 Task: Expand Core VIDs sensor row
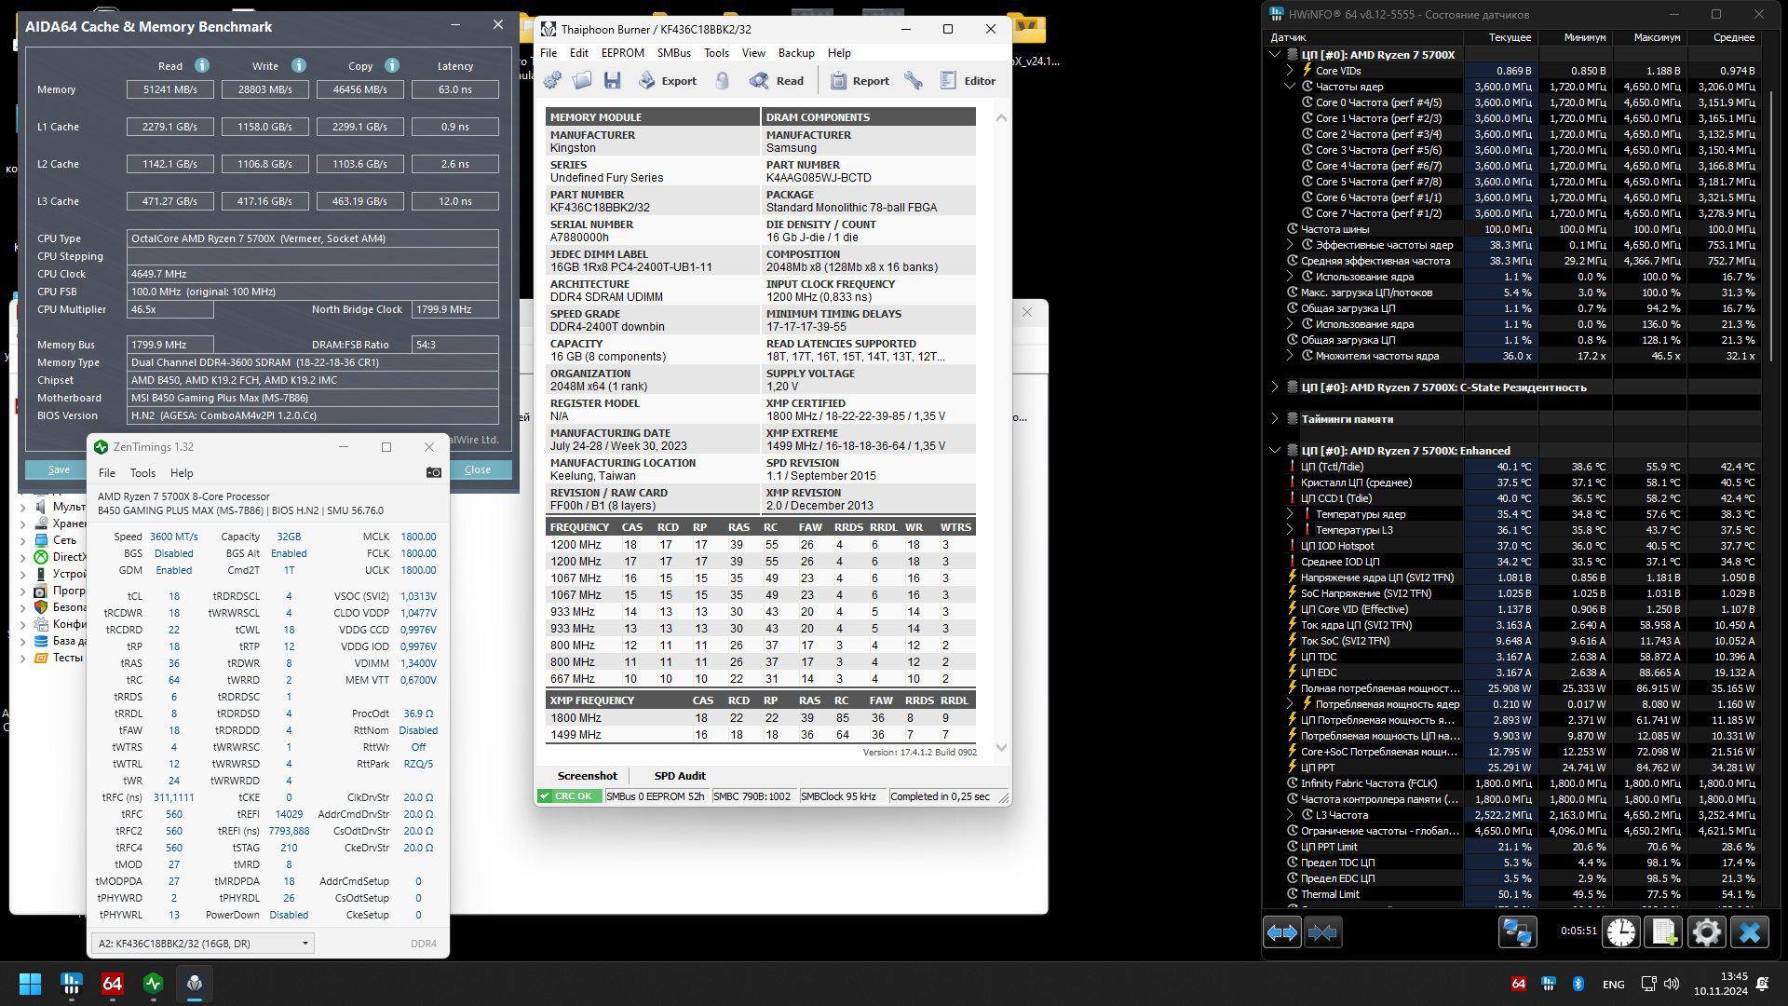pyautogui.click(x=1290, y=71)
